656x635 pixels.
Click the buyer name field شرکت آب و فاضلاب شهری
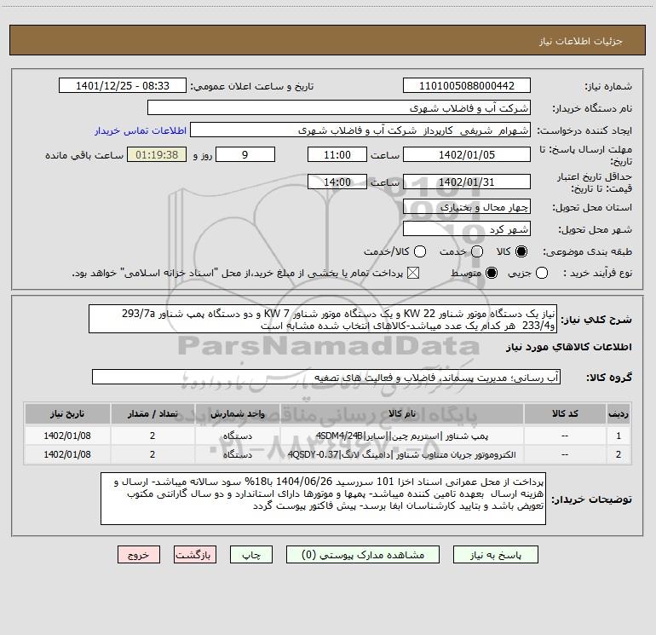339,107
